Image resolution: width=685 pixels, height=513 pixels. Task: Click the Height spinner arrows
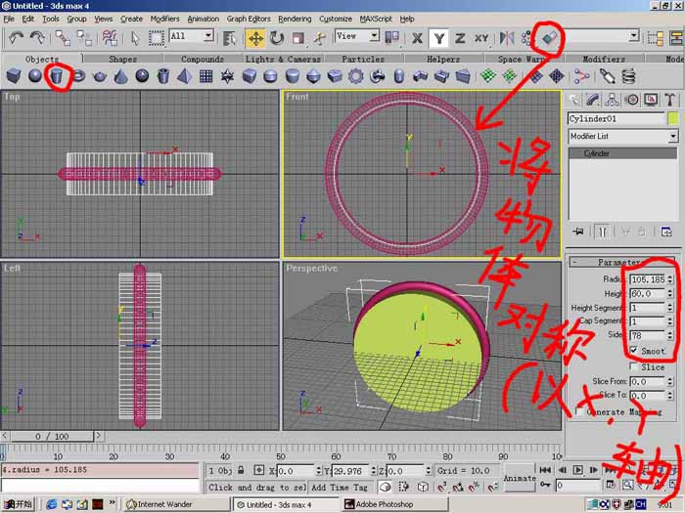(670, 293)
